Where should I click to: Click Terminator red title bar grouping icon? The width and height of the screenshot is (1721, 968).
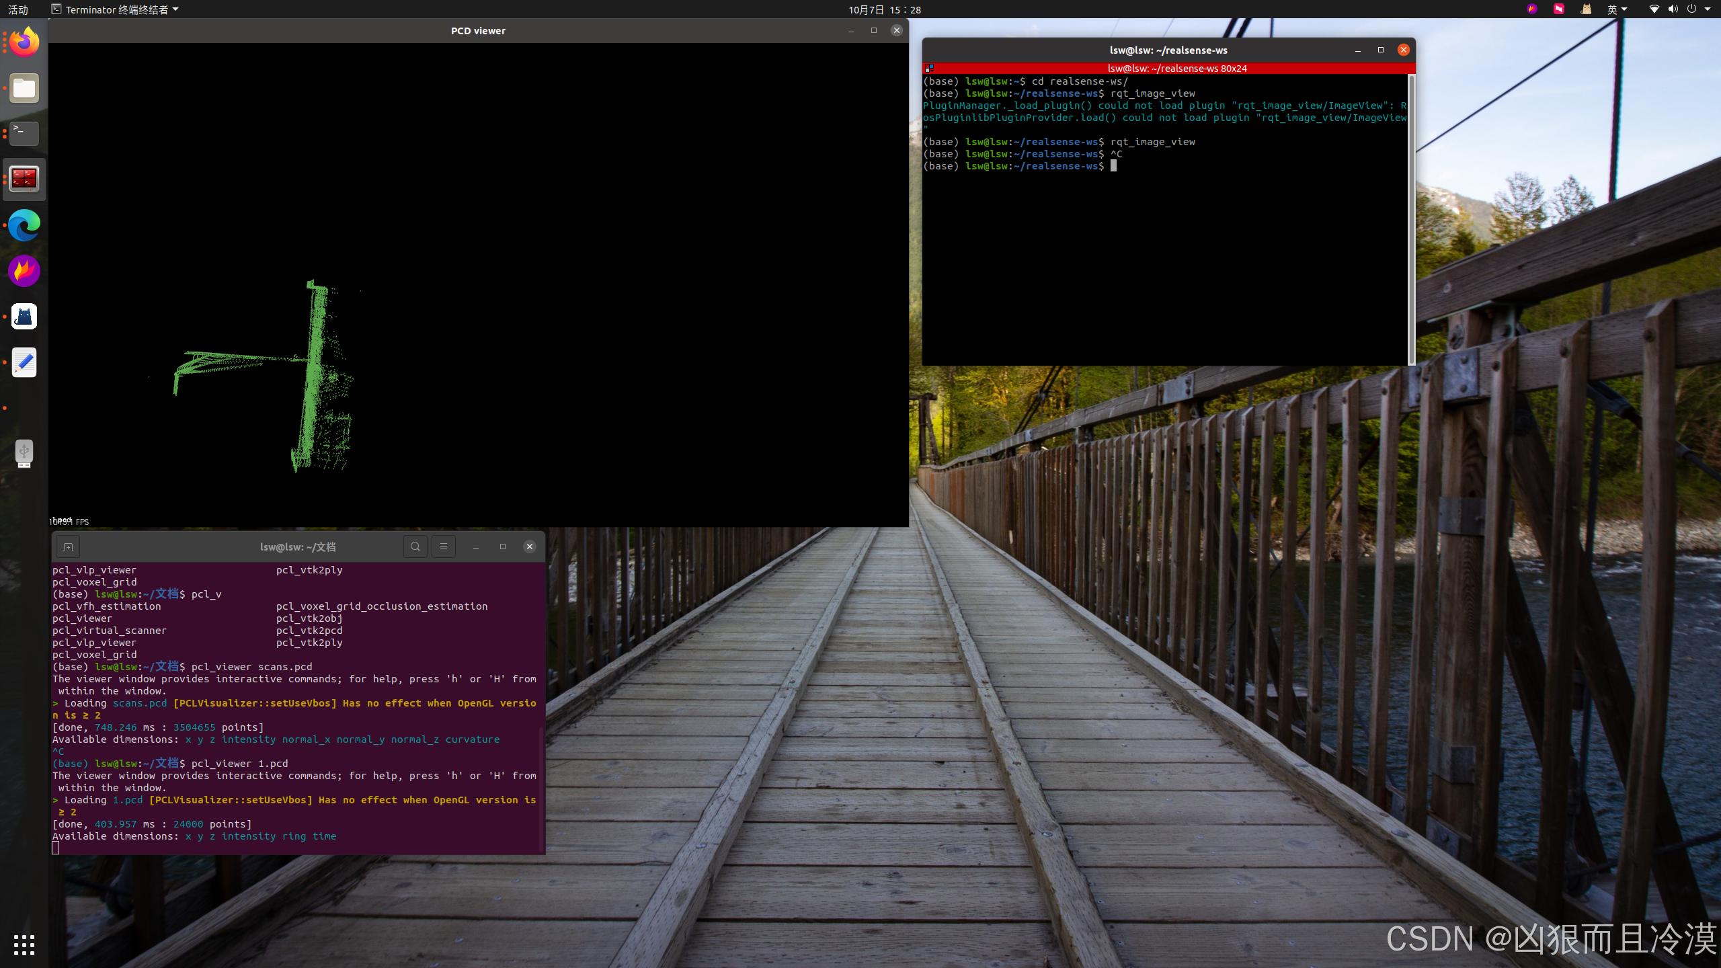(x=929, y=68)
